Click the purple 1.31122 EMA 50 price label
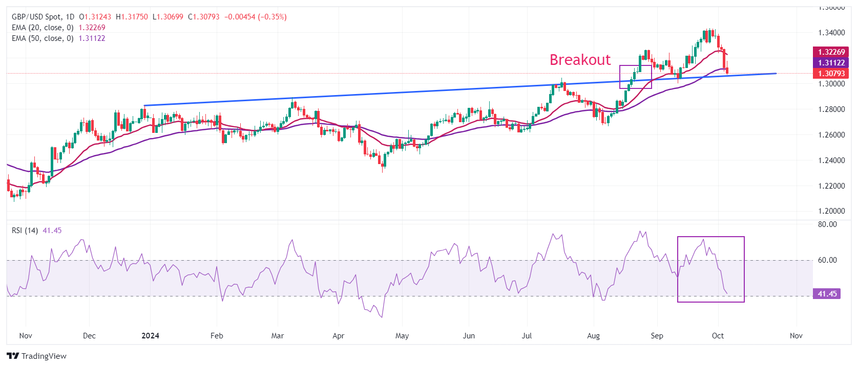 [x=831, y=63]
